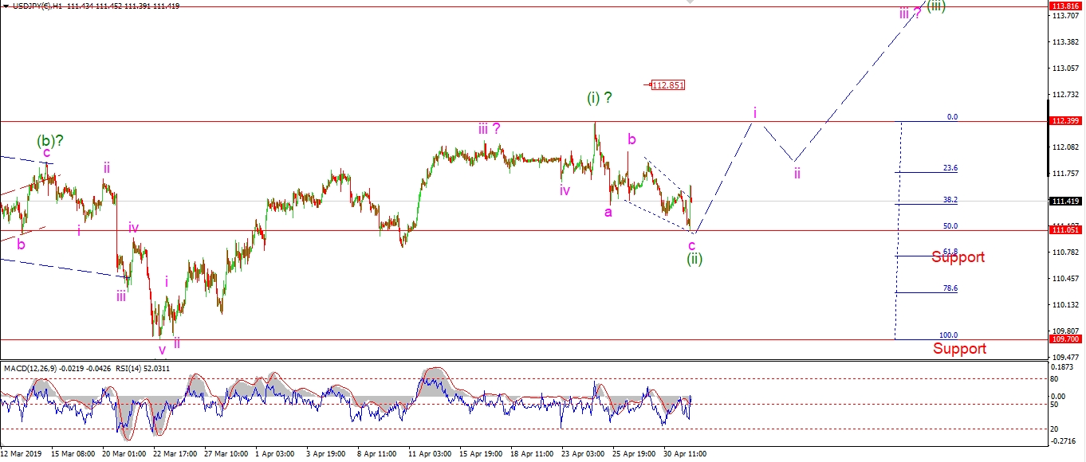Click the grey chart shift triangle marker
Screen dimensions: 1086x462
point(691,3)
